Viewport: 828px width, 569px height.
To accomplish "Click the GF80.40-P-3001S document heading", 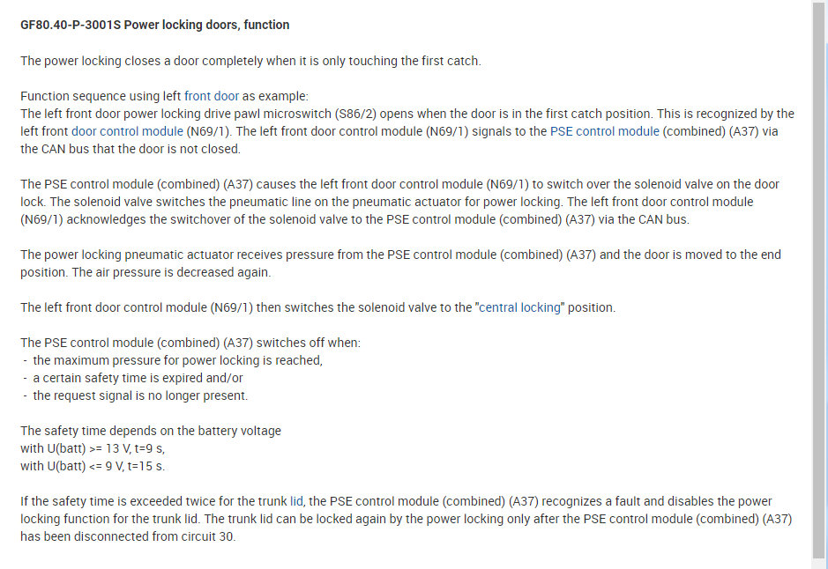I will point(154,25).
